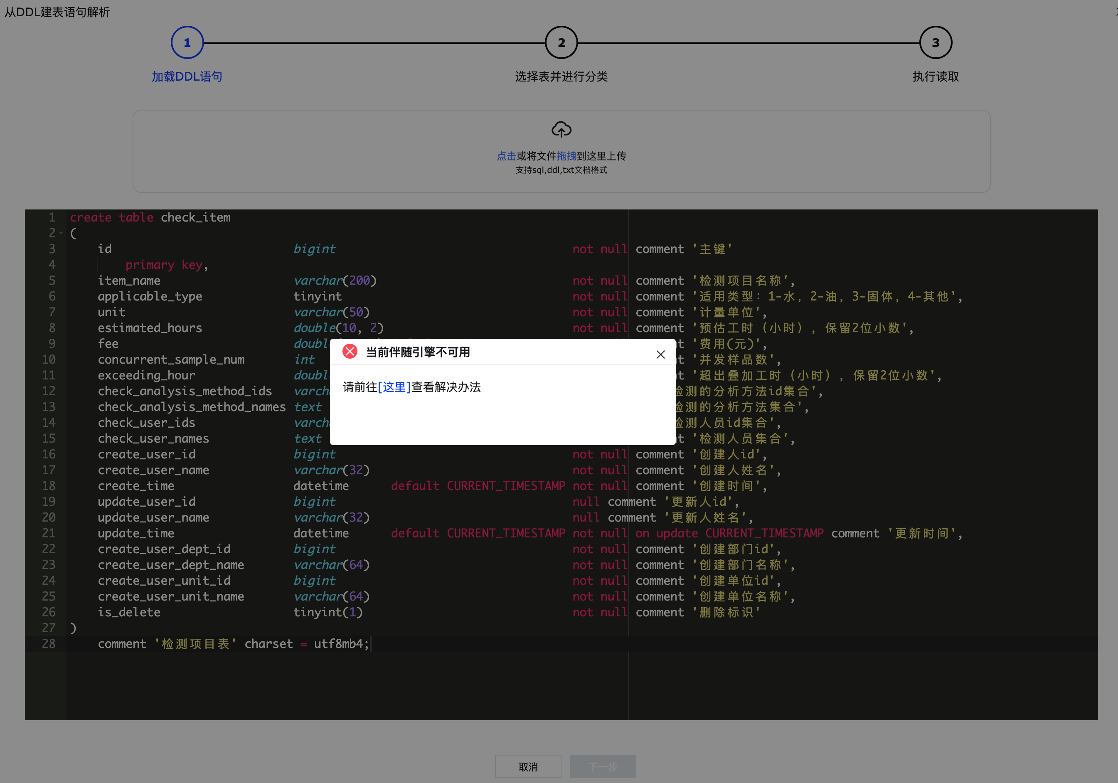Click the red error icon in dialog
1118x783 pixels.
350,352
